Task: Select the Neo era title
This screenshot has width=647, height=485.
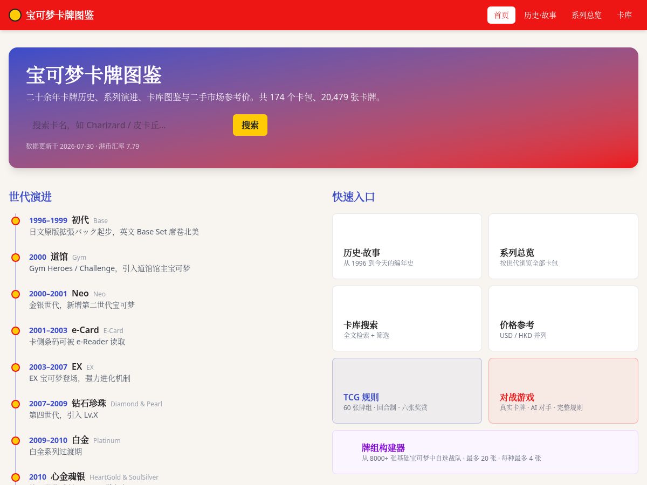Action: pyautogui.click(x=80, y=293)
